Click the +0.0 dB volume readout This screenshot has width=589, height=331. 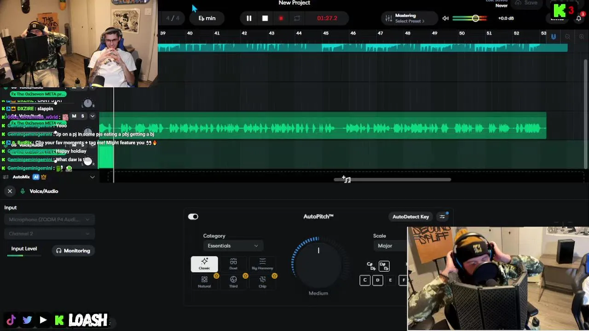tap(506, 18)
